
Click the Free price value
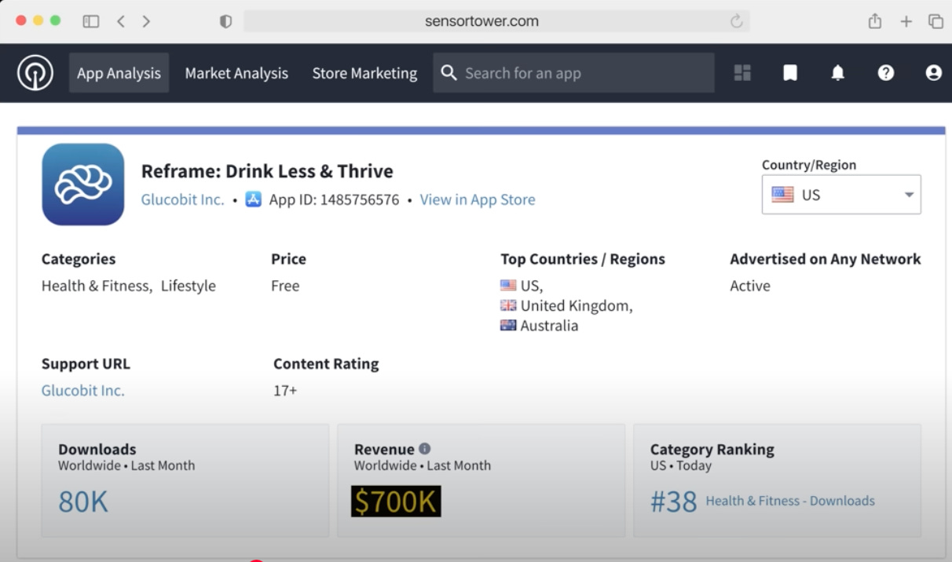click(285, 286)
